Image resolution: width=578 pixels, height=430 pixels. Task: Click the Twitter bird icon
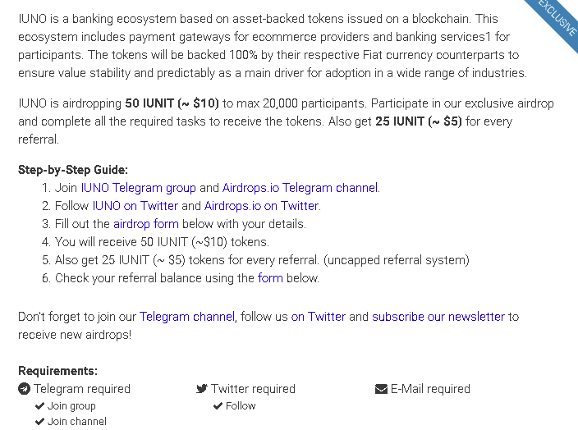pos(202,389)
